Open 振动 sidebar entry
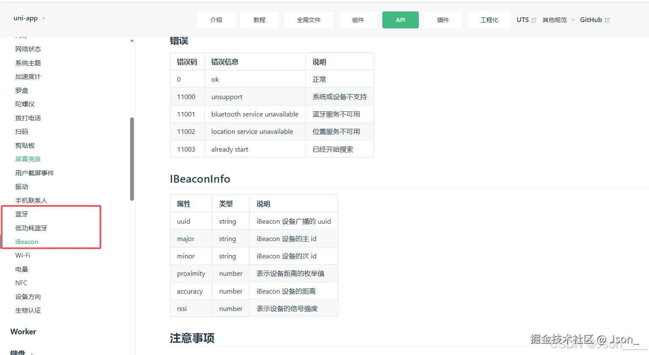 click(22, 187)
